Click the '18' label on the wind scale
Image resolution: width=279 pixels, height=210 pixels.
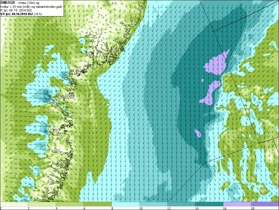tap(253, 208)
